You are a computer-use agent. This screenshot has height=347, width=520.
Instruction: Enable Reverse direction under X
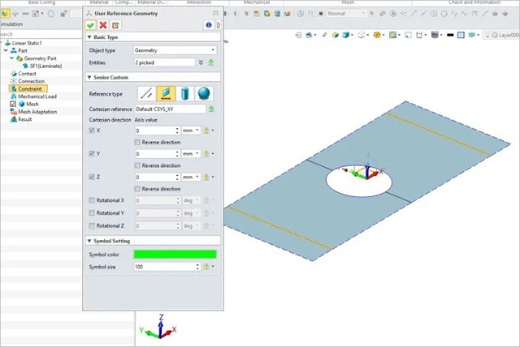pos(137,142)
